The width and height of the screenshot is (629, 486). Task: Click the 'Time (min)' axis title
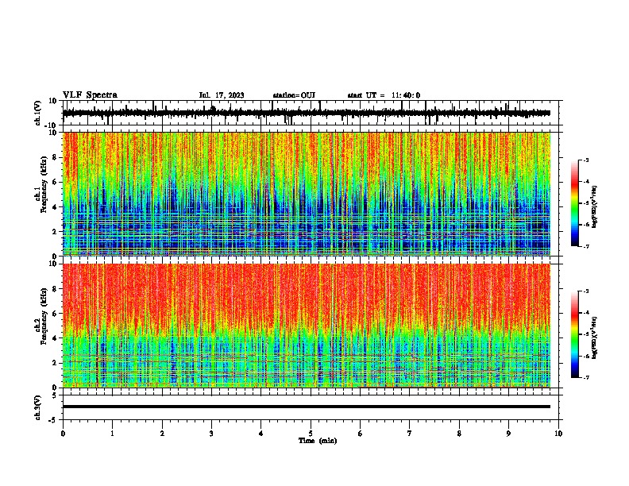318,441
